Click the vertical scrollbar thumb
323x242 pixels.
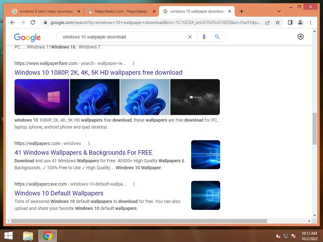314,129
